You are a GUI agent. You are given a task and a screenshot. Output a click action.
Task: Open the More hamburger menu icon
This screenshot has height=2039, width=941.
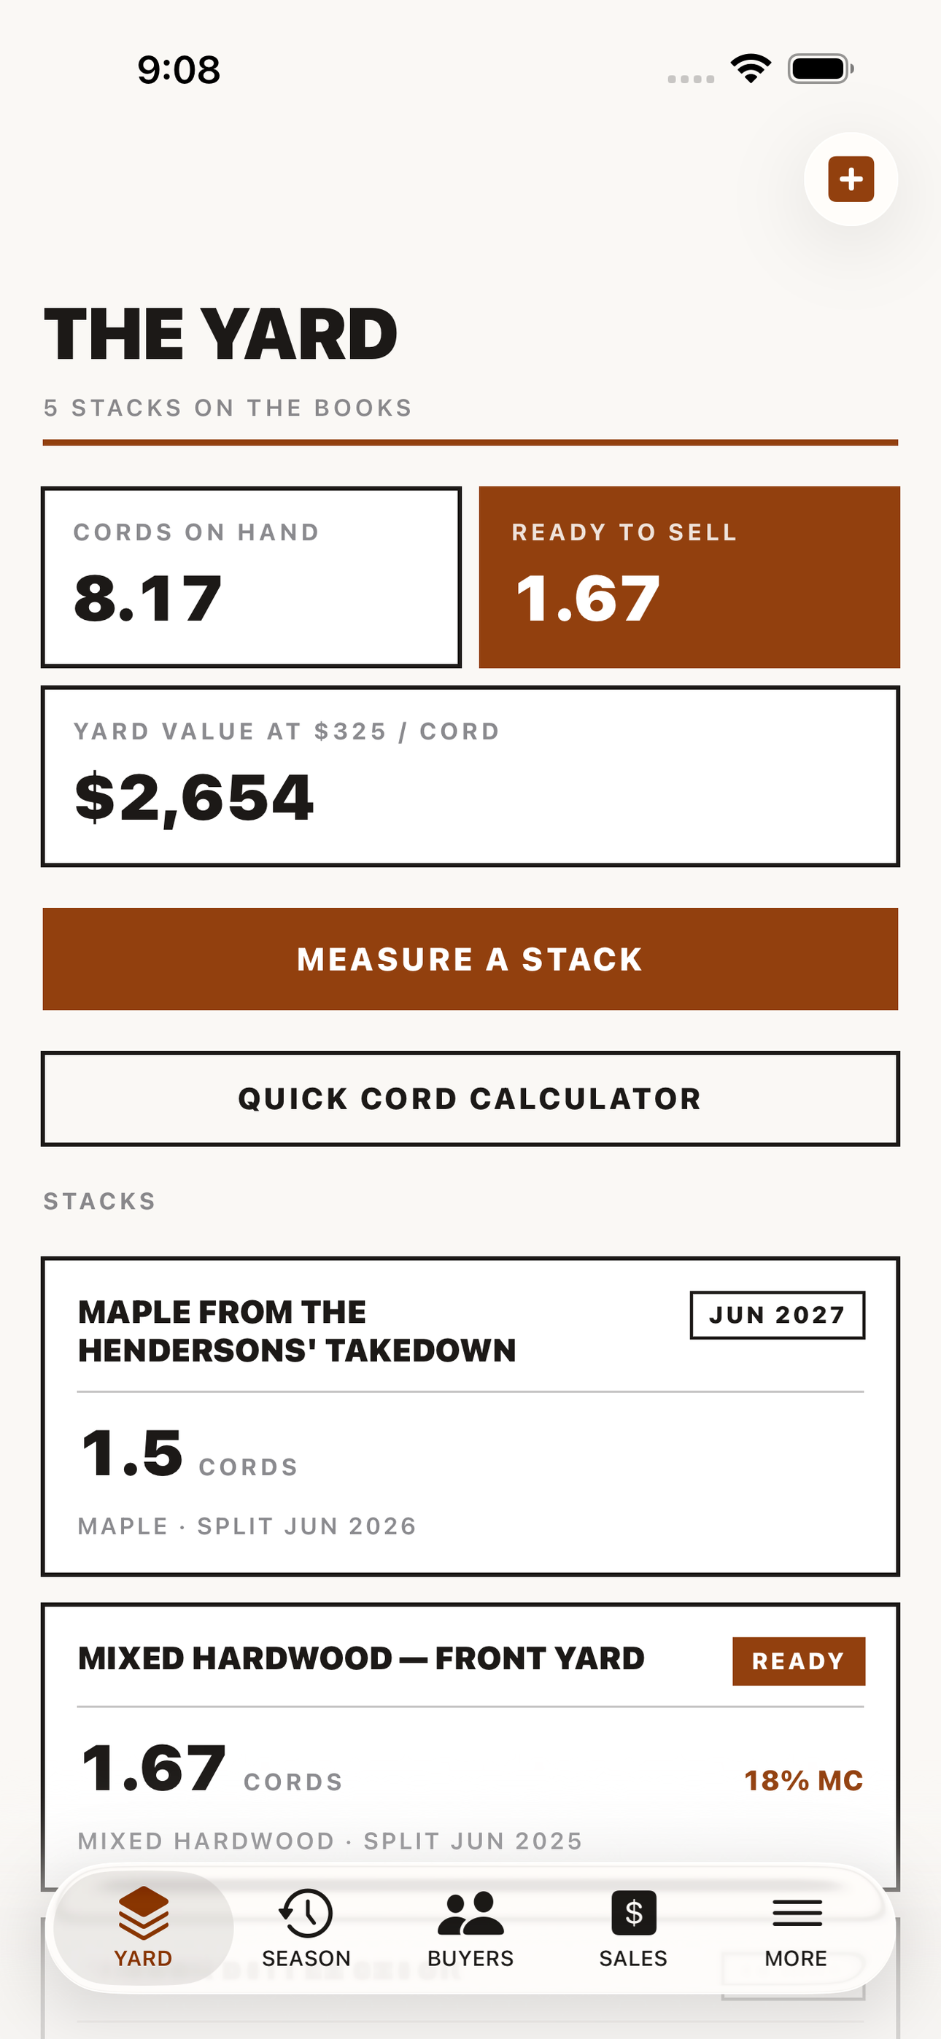pos(797,1913)
